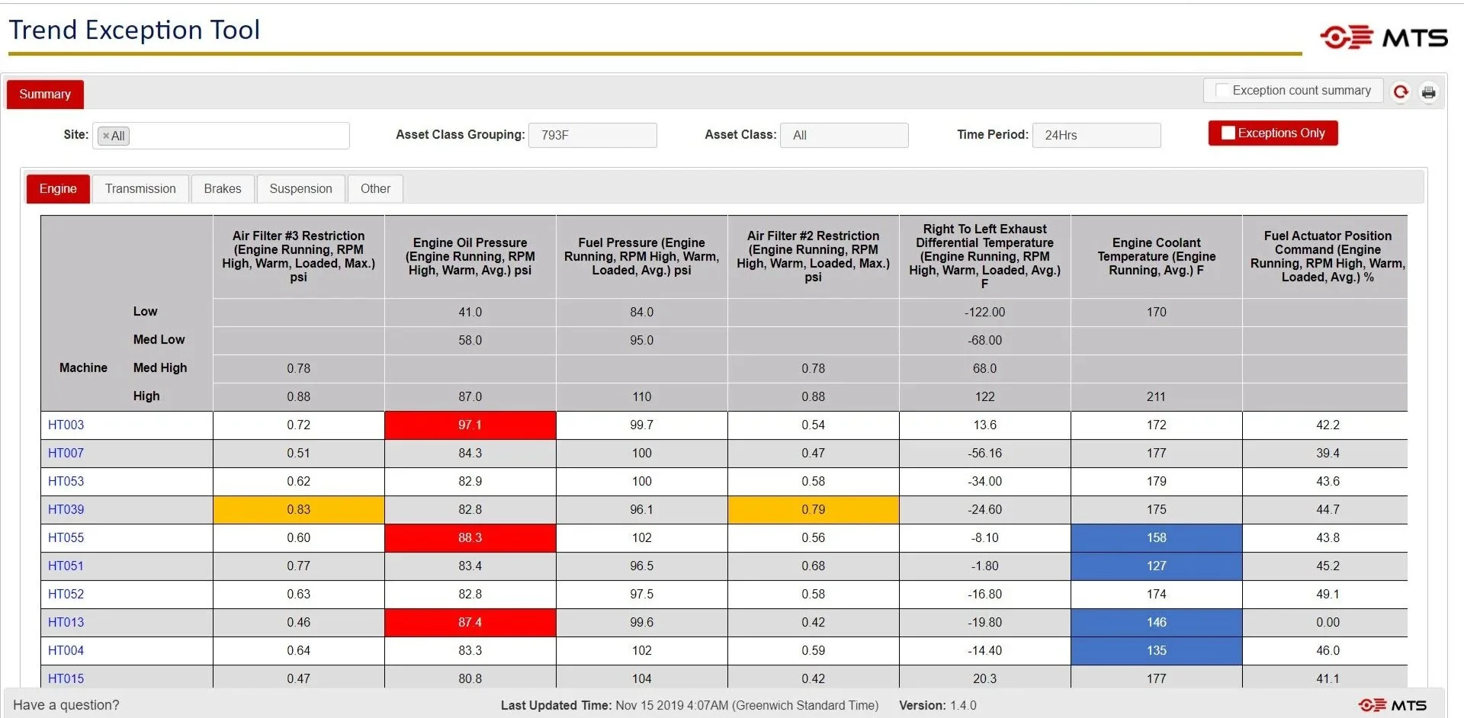
Task: Click the MTS logo in the footer
Action: [x=1392, y=705]
